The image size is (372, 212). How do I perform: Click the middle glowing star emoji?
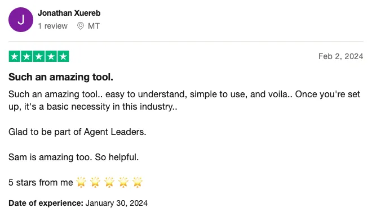tap(109, 182)
